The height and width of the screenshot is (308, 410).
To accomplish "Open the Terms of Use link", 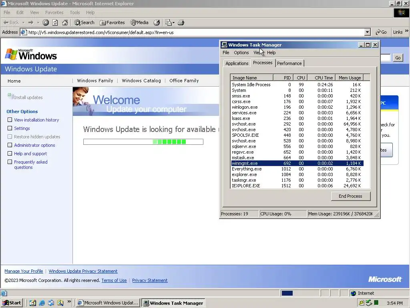I will click(x=114, y=280).
